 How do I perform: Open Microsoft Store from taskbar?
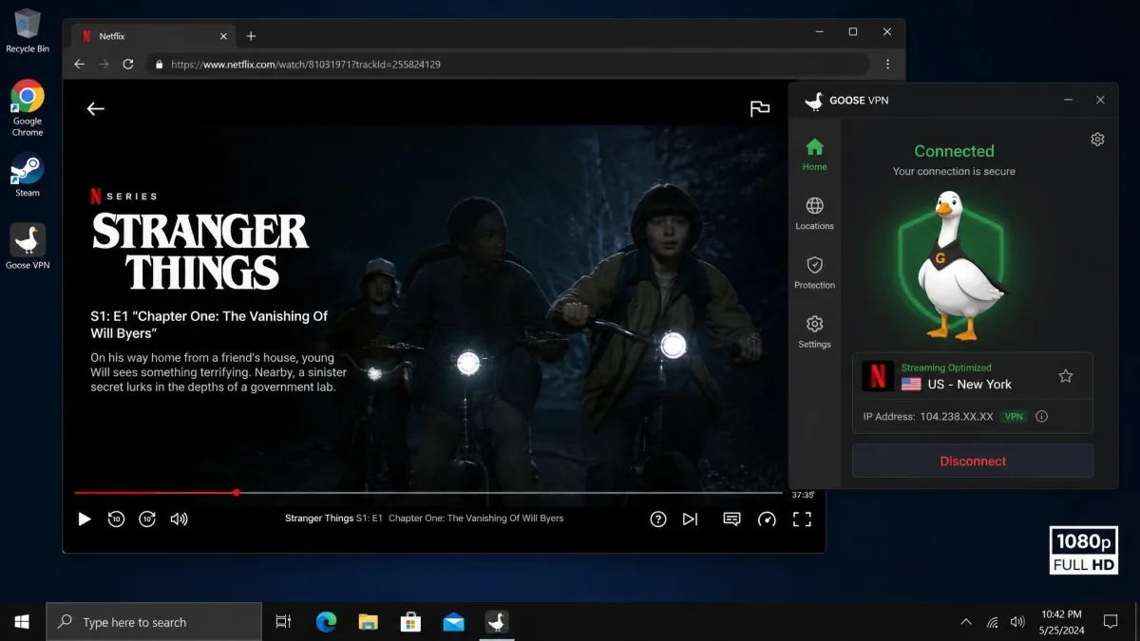(410, 622)
